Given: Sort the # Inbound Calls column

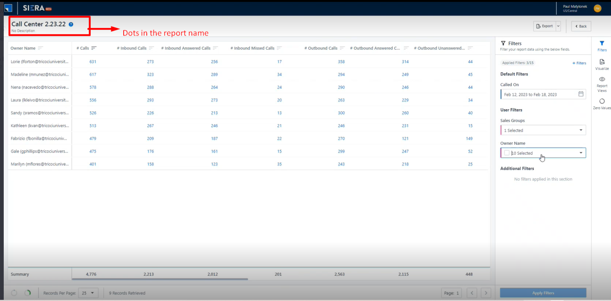Looking at the screenshot, I should coord(151,48).
